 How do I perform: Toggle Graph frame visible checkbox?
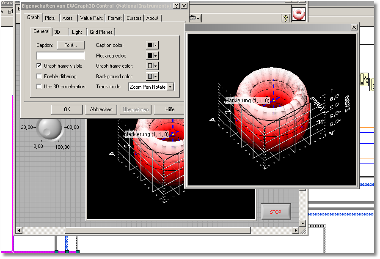(39, 66)
